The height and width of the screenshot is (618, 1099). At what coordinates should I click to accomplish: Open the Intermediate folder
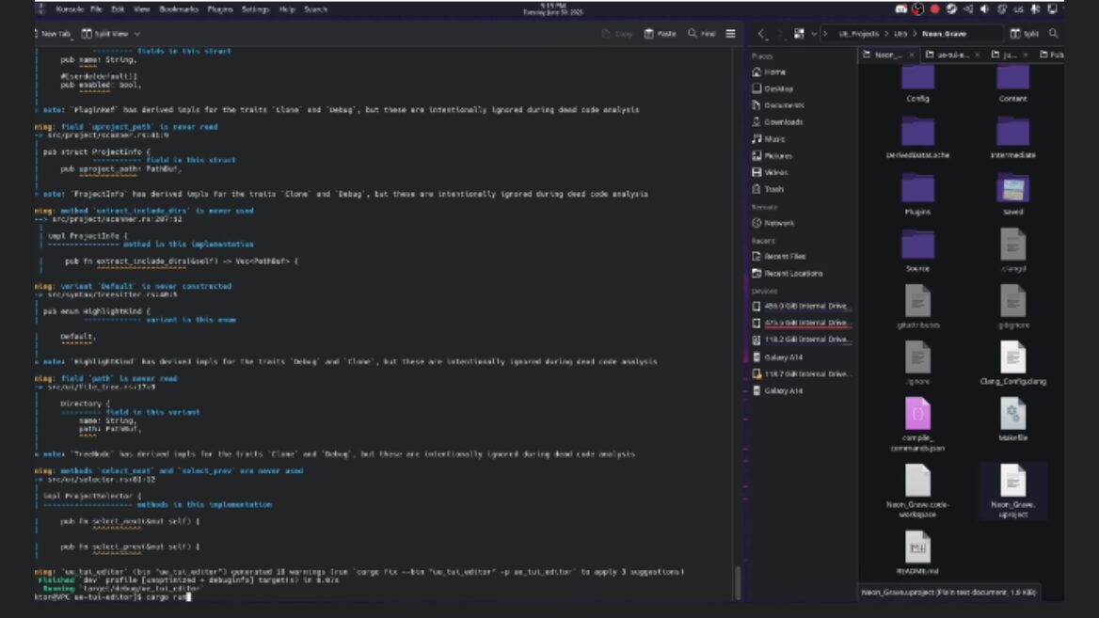point(1012,137)
